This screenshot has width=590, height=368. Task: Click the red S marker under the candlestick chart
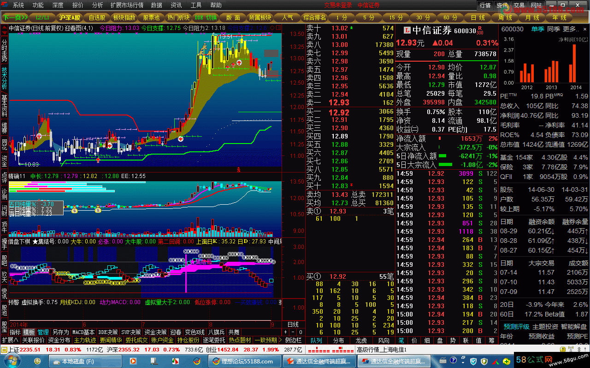click(x=238, y=170)
